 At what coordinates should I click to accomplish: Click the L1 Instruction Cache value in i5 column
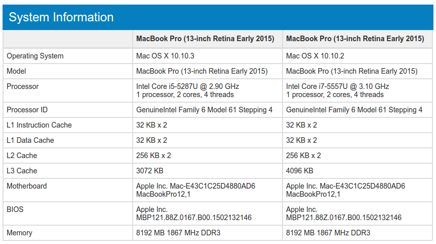point(151,125)
